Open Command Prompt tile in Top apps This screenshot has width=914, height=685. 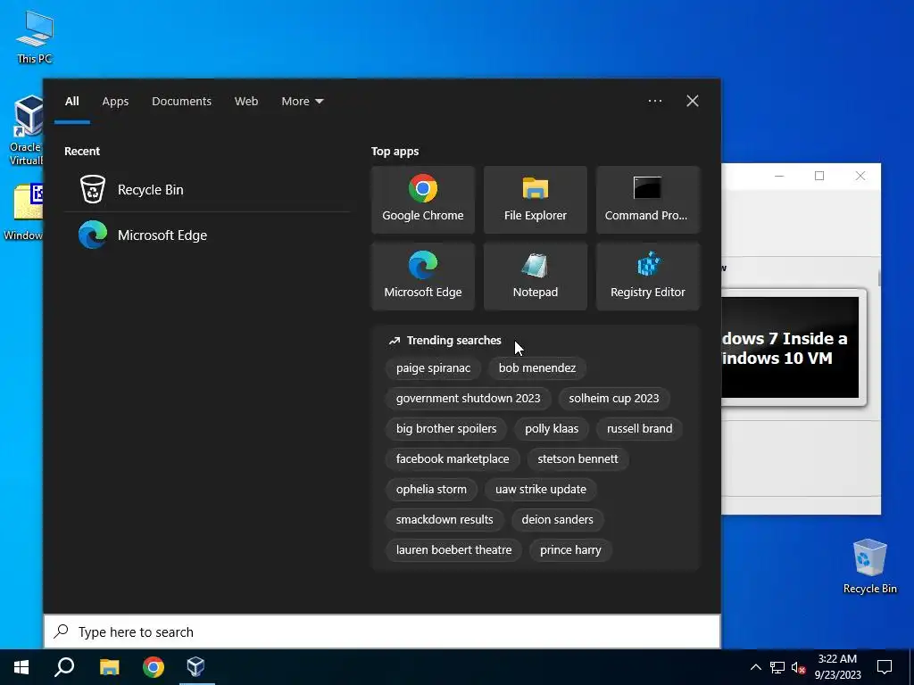coord(648,200)
